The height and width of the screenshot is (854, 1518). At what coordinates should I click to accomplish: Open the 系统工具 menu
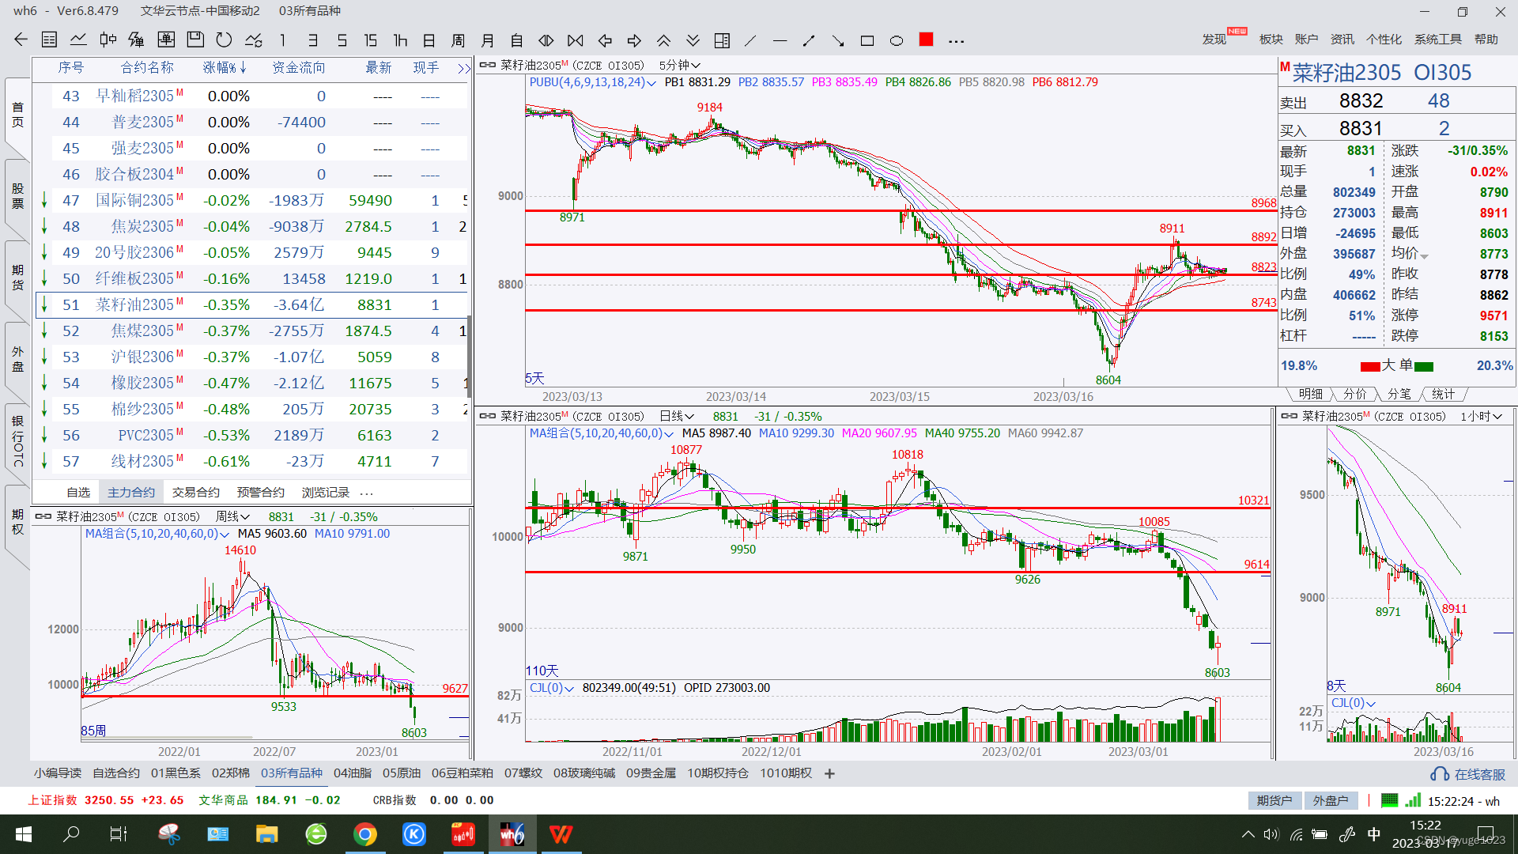[1437, 40]
